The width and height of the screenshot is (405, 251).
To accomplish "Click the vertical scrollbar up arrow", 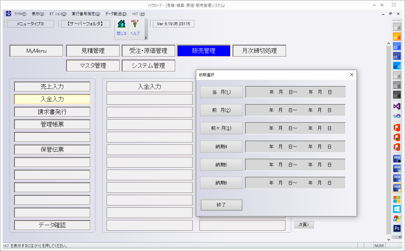I will click(389, 44).
